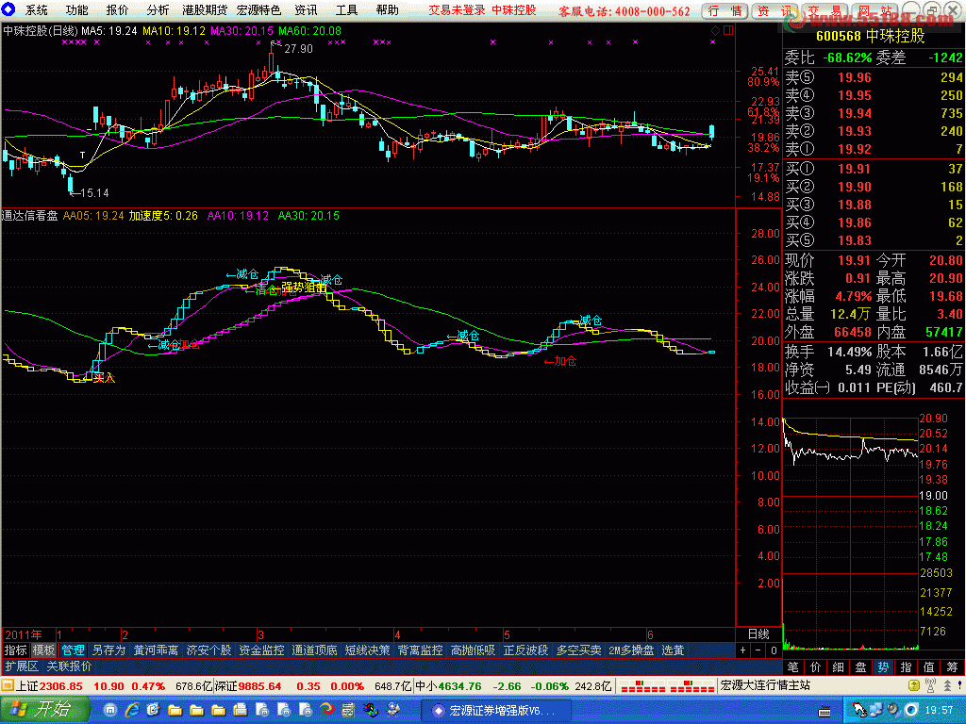Click the 深证 index value 9885.64
The width and height of the screenshot is (966, 724).
pyautogui.click(x=259, y=686)
